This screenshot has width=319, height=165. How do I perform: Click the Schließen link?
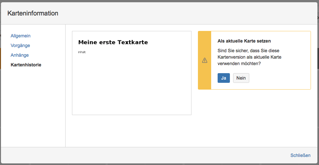point(300,155)
